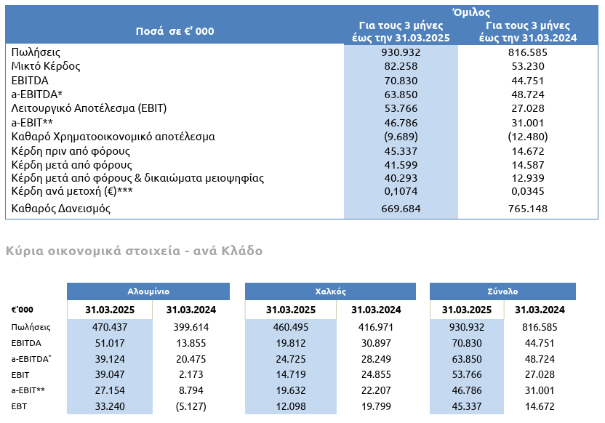
Task: Select the (9.689) net financial result value
Action: pos(400,137)
